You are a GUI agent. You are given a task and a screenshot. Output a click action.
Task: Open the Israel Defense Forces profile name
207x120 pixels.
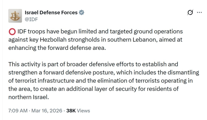tap(51, 12)
